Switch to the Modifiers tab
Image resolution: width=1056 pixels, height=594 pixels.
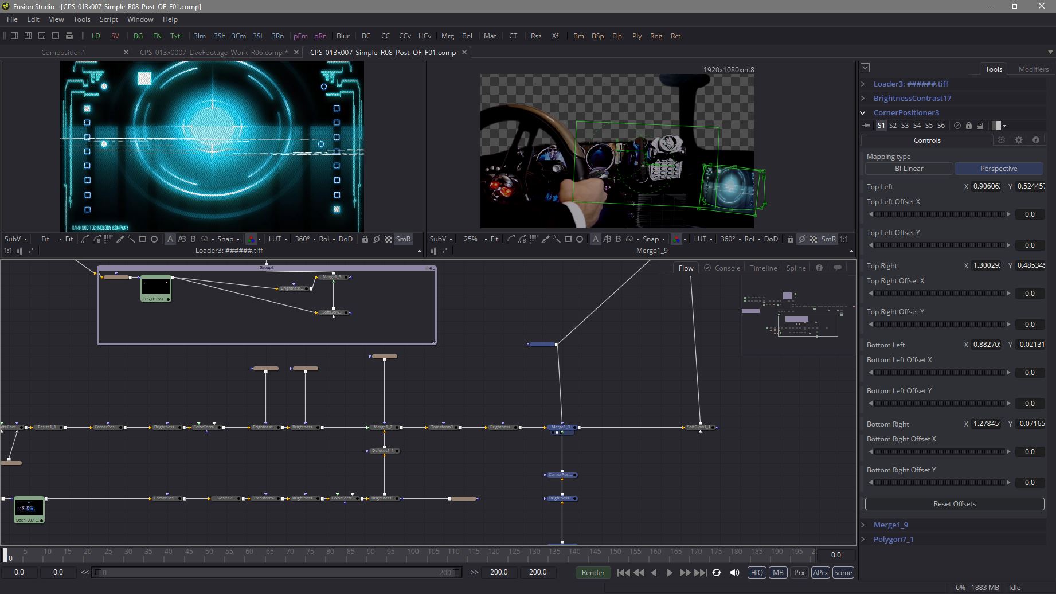point(1033,69)
